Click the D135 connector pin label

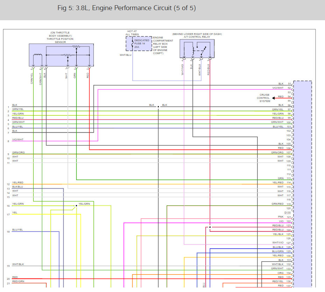point(287,213)
